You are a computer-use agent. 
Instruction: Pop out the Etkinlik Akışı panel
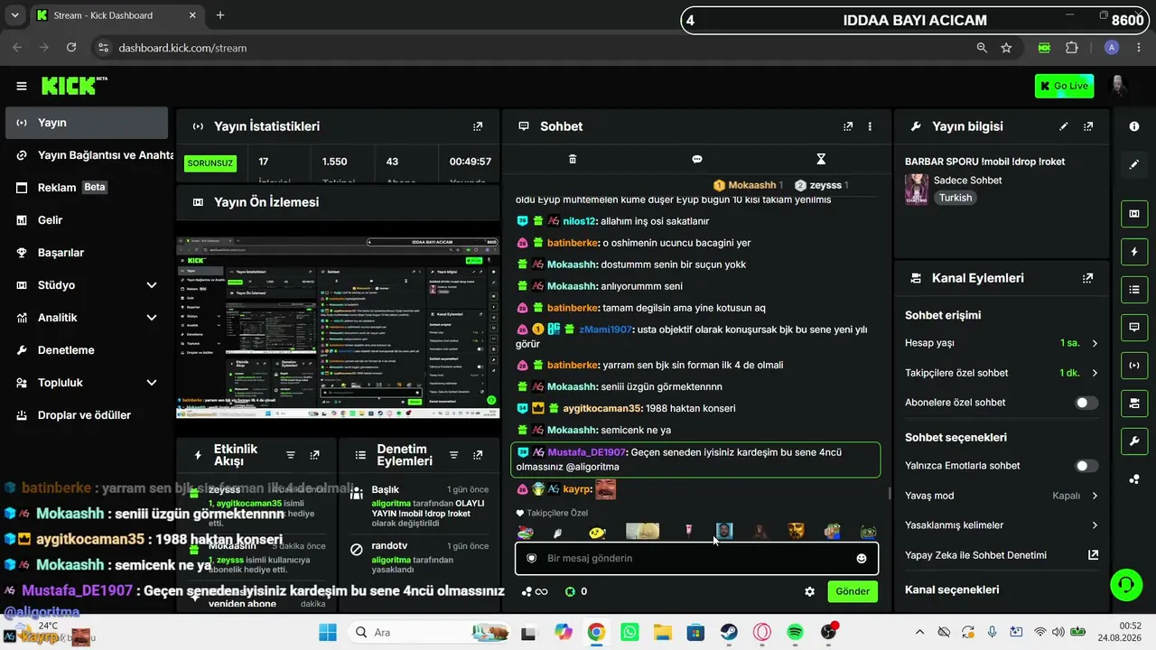click(x=314, y=455)
